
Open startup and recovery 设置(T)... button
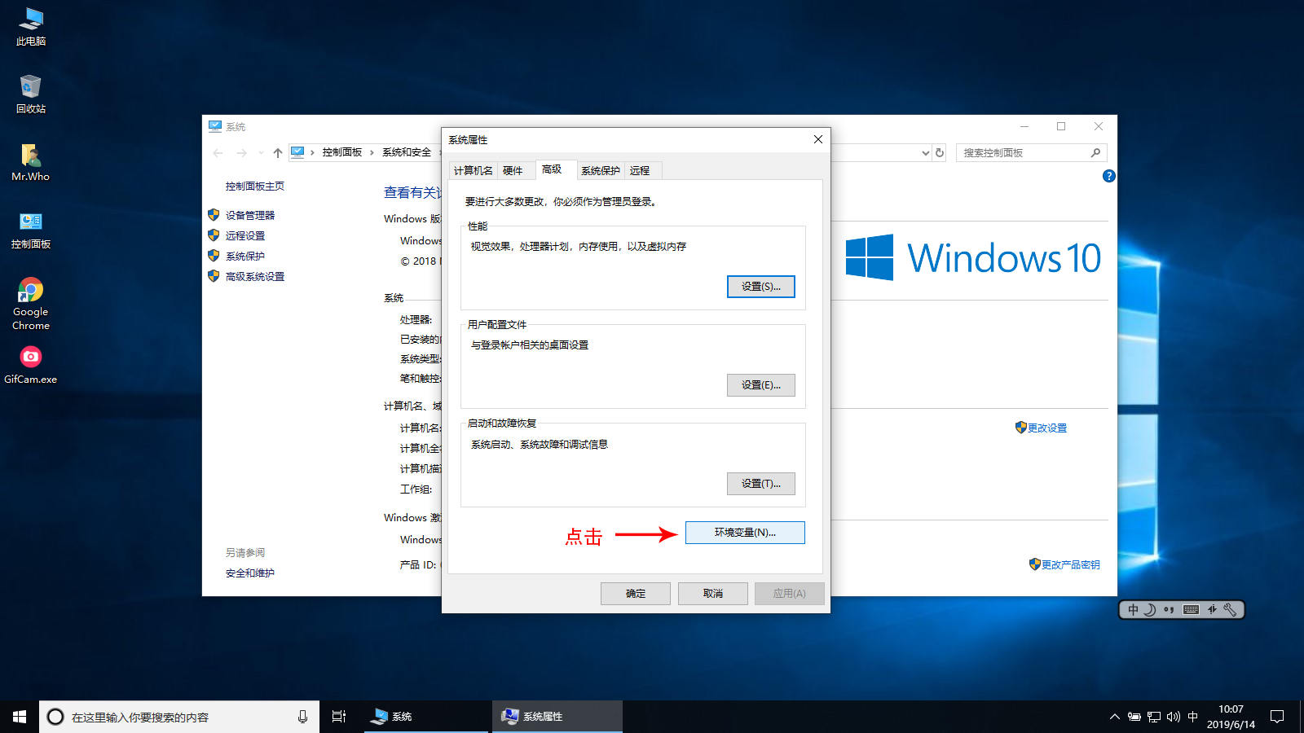(761, 484)
